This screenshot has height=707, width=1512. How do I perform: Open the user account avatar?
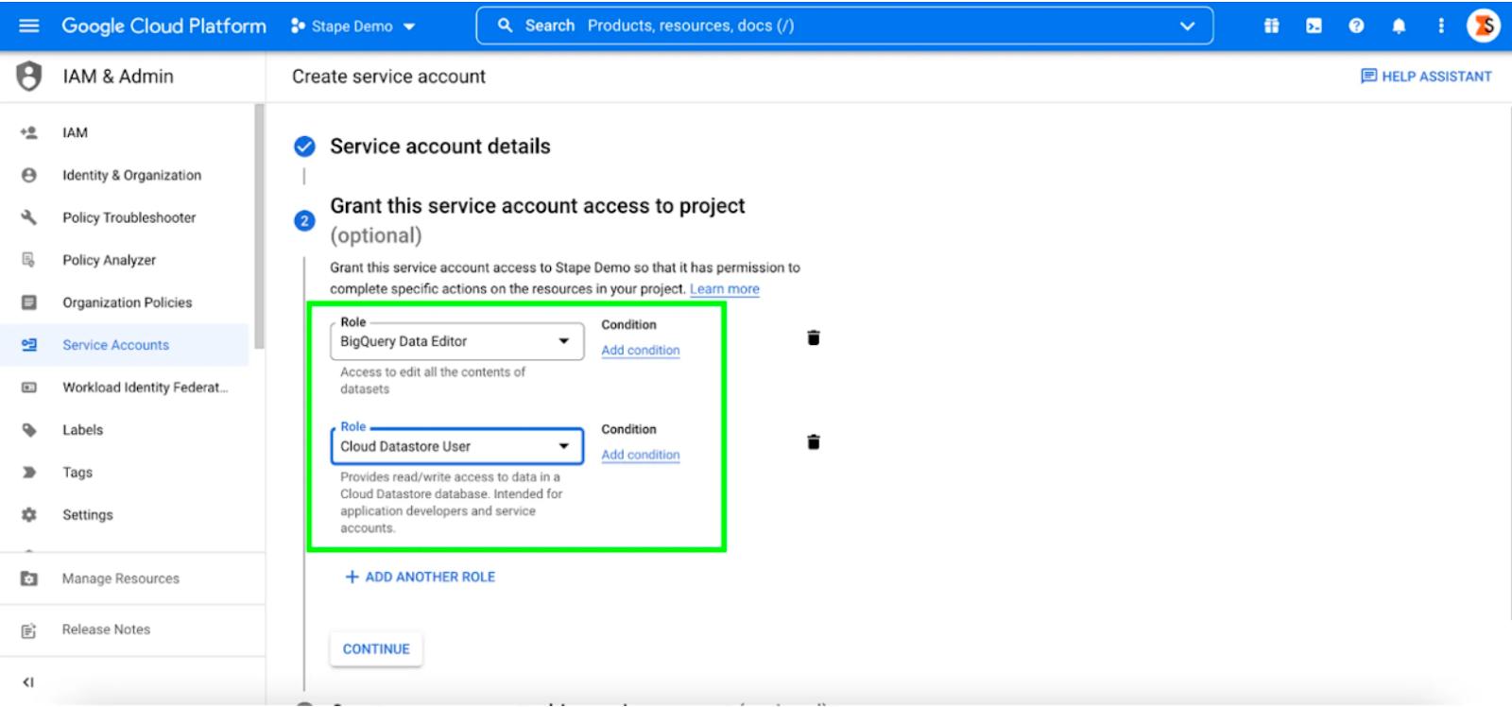(x=1484, y=26)
